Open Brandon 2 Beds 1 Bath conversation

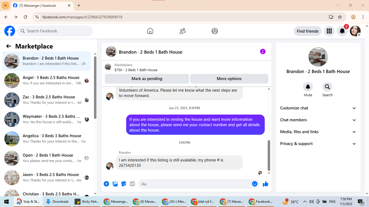pos(47,61)
